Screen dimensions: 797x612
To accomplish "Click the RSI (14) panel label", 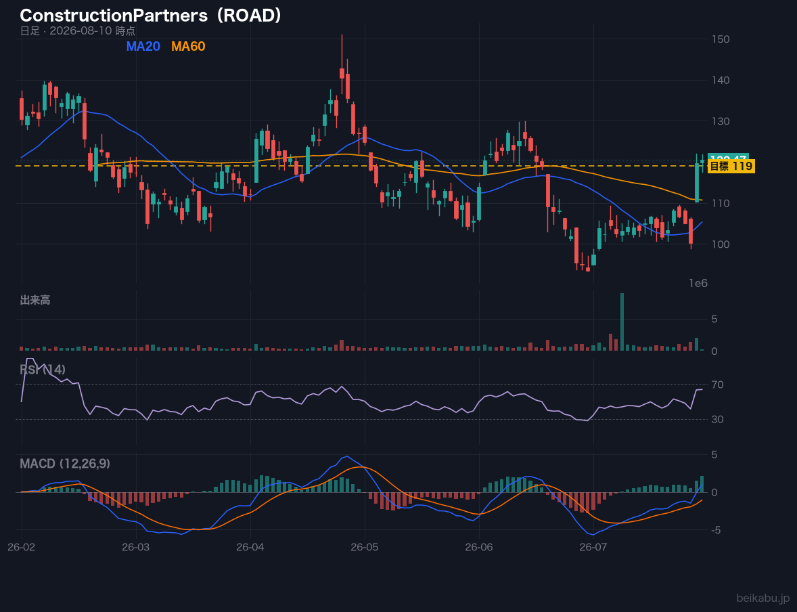I will tap(43, 370).
